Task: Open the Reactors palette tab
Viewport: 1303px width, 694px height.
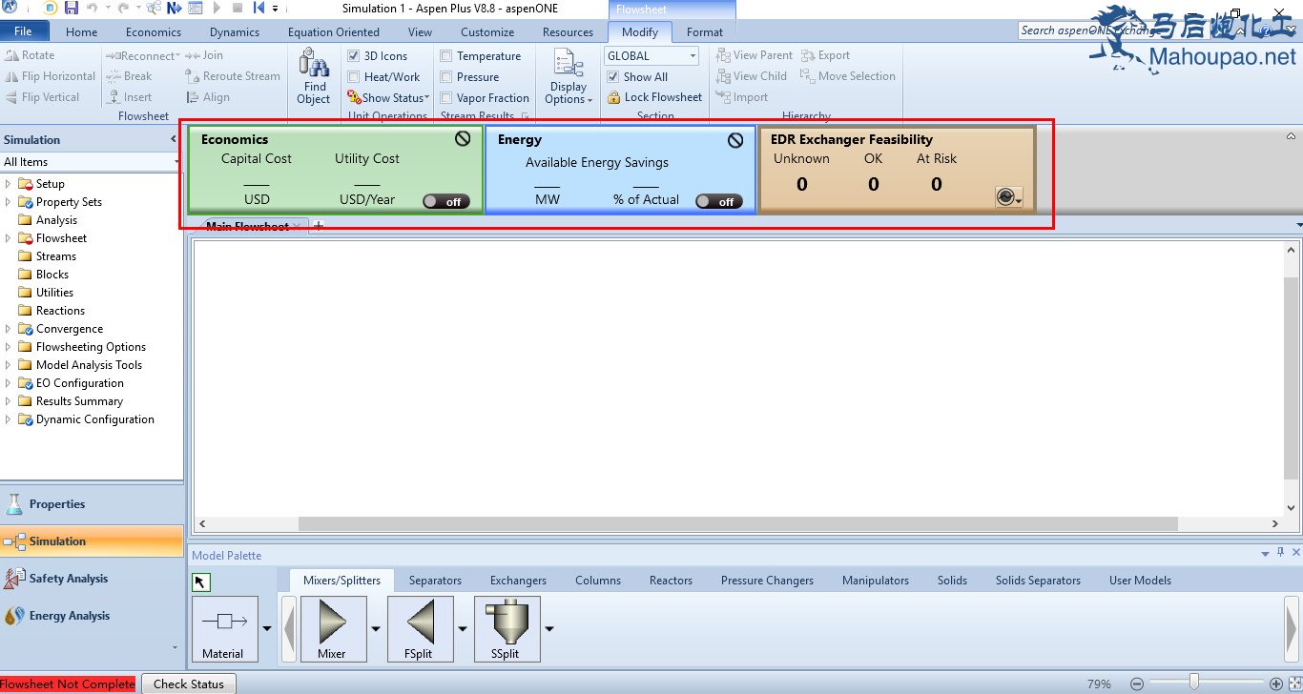Action: pyautogui.click(x=671, y=581)
